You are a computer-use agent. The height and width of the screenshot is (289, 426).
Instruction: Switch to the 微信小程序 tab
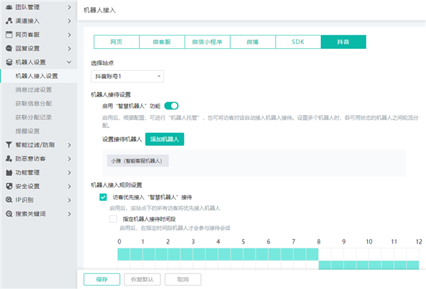pos(207,42)
